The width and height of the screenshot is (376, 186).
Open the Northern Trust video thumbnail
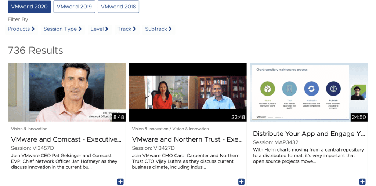click(x=188, y=92)
